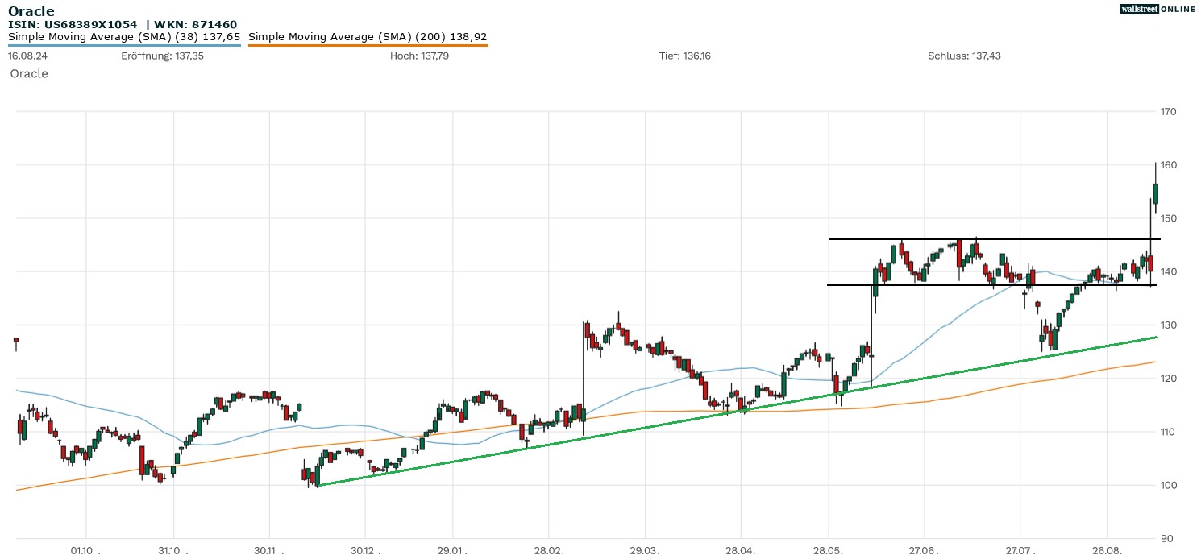Click the 28.05. date axis label
The width and height of the screenshot is (1201, 555).
coord(829,551)
